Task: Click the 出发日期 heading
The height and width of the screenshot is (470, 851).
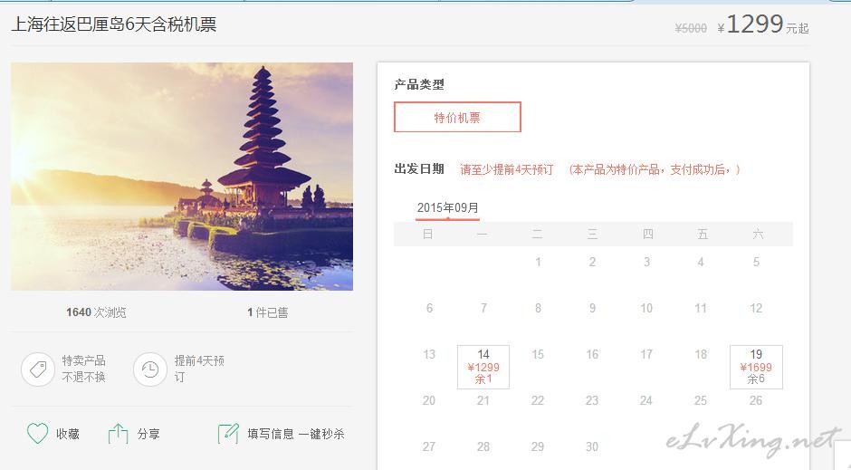Action: 419,168
